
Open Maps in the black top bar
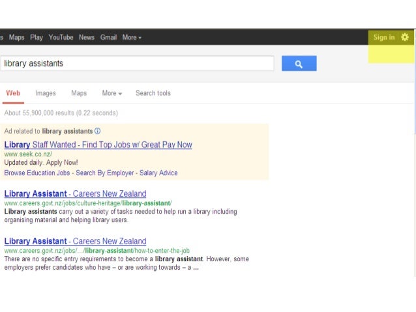tap(17, 37)
